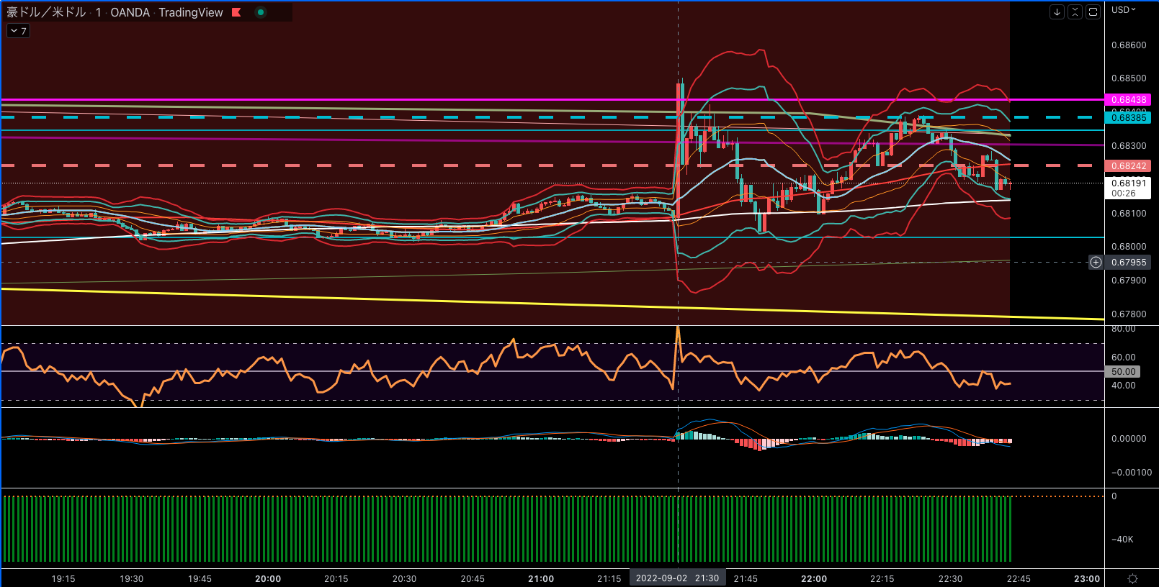Click the 22:00 mark on time axis
The height and width of the screenshot is (587, 1159).
point(814,578)
